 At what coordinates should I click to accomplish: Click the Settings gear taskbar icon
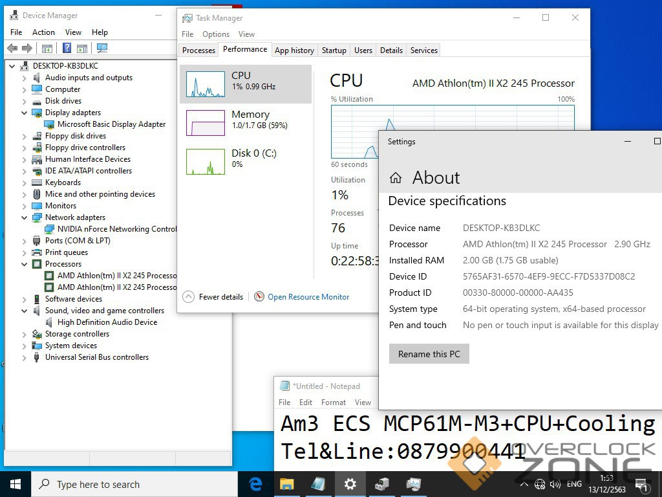(350, 484)
